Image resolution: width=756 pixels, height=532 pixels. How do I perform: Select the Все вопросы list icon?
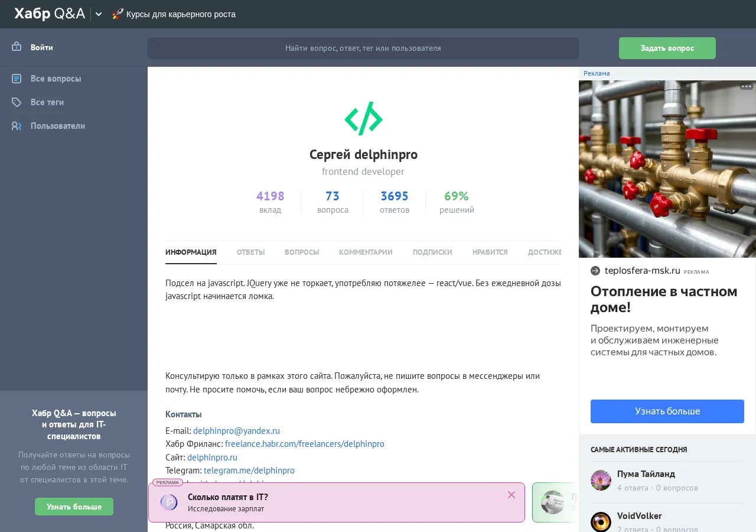point(17,78)
